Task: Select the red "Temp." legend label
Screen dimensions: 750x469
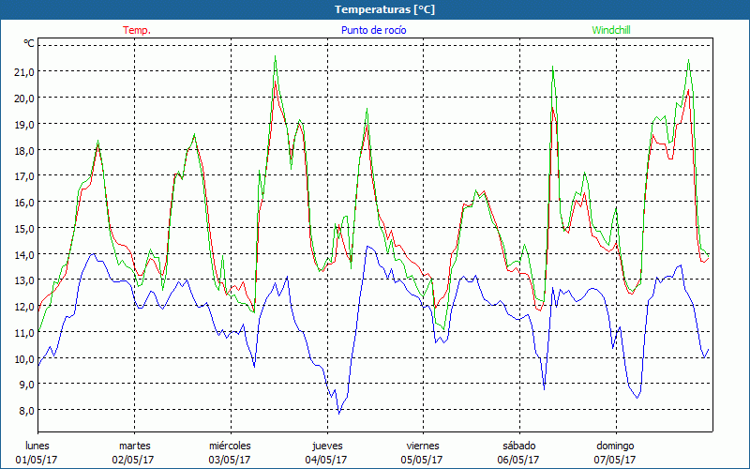Action: [x=136, y=30]
